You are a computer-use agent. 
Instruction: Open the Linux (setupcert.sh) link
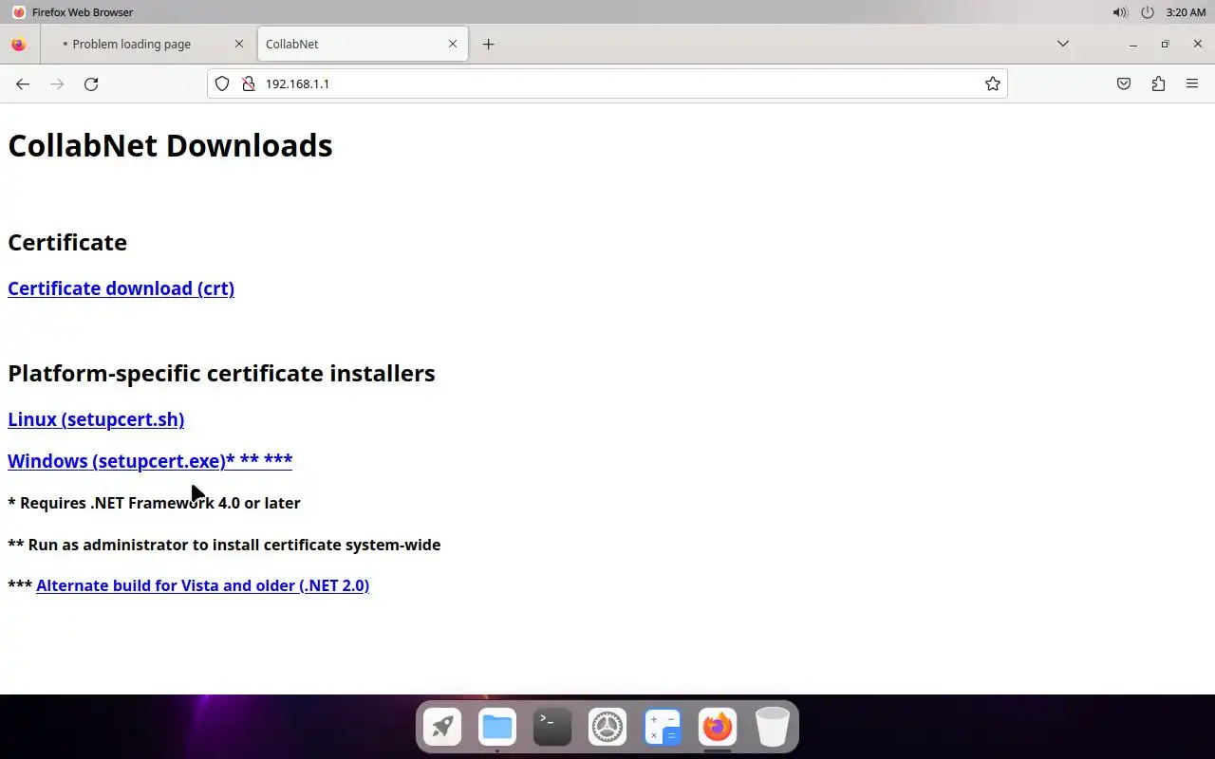(96, 419)
